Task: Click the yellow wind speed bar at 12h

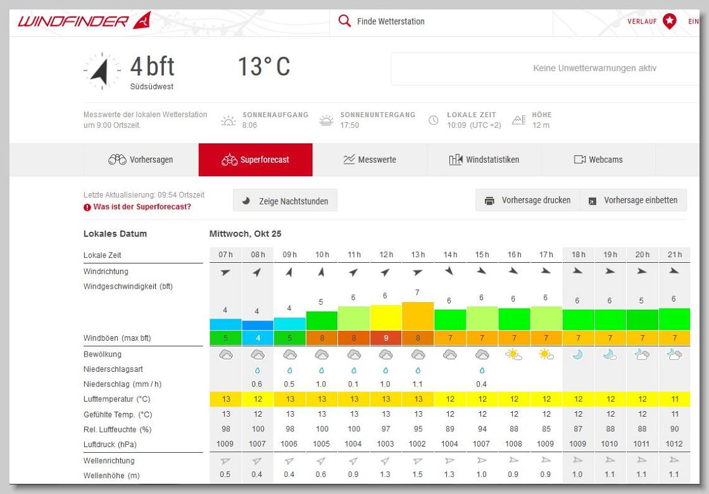Action: click(x=386, y=318)
